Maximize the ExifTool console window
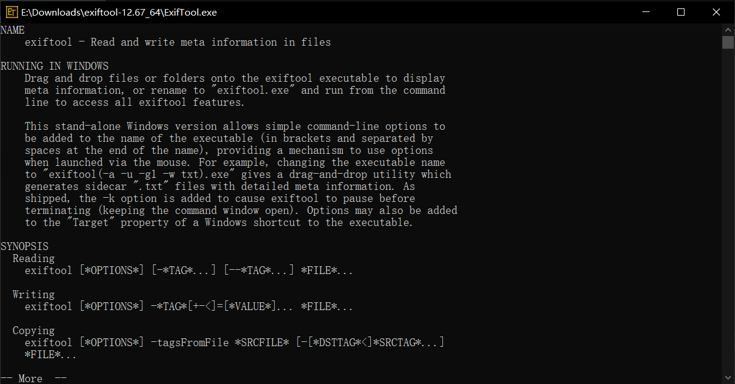735x384 pixels. (x=681, y=12)
